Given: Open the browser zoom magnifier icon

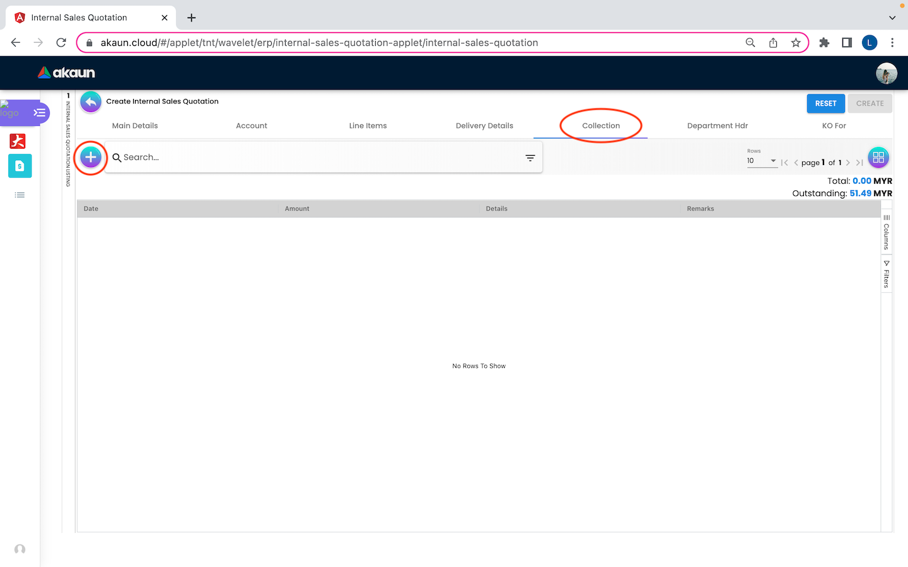Looking at the screenshot, I should (750, 42).
